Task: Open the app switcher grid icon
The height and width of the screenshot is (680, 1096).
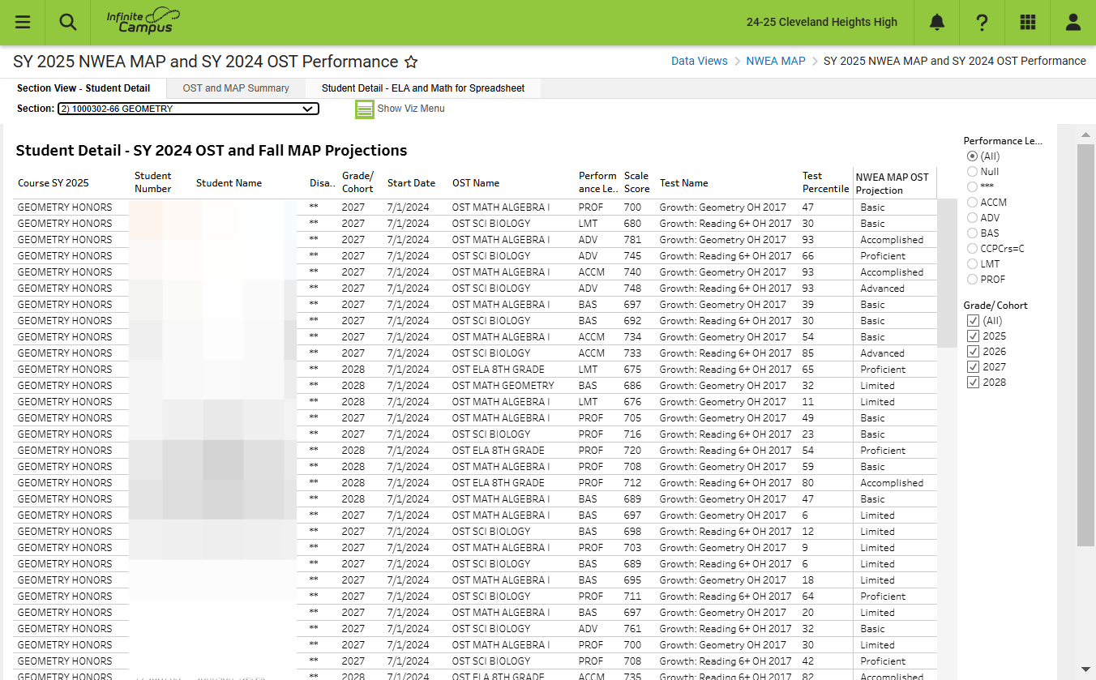Action: point(1028,22)
